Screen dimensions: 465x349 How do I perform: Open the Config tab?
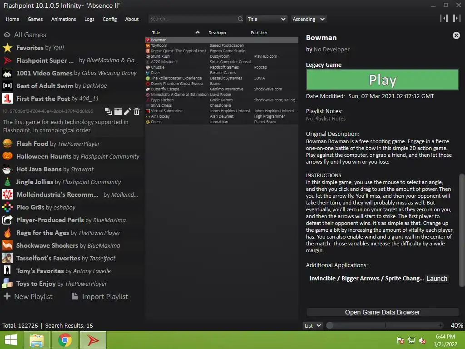(110, 19)
